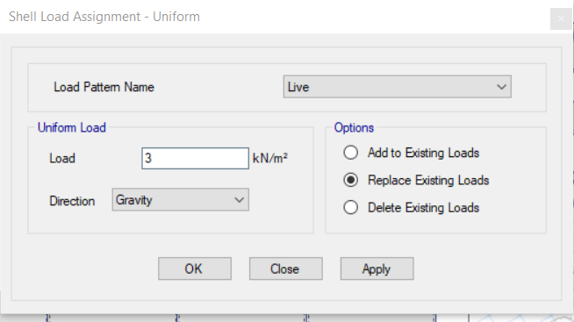Click the Close button
Screen dimensions: 574x322
(286, 268)
